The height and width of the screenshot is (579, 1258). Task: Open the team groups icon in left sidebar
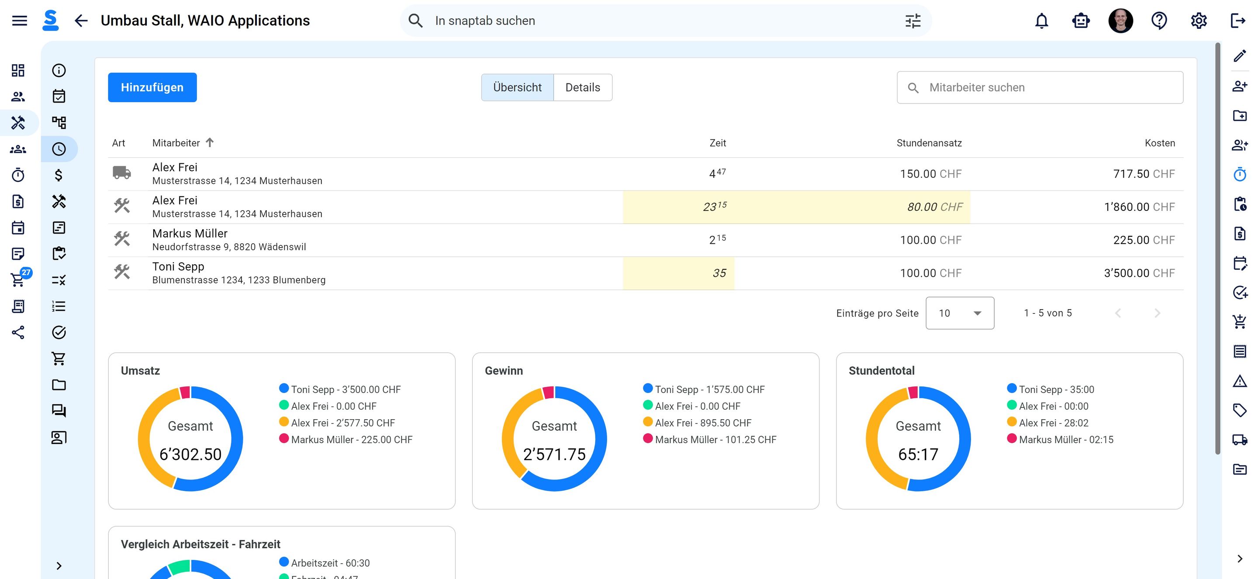(x=18, y=149)
